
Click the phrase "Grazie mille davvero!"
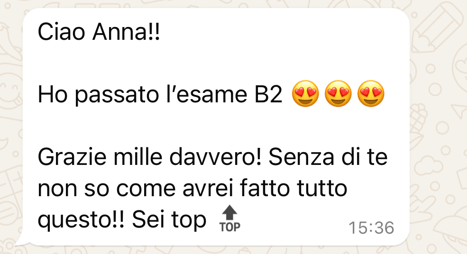point(149,157)
